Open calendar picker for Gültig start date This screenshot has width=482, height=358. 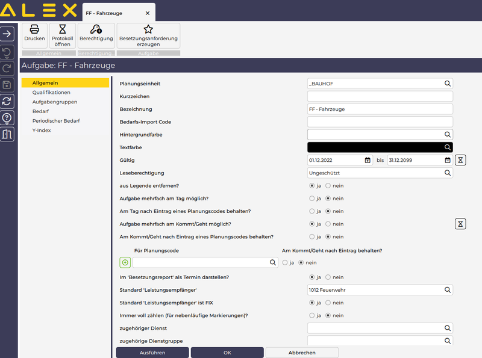click(368, 160)
